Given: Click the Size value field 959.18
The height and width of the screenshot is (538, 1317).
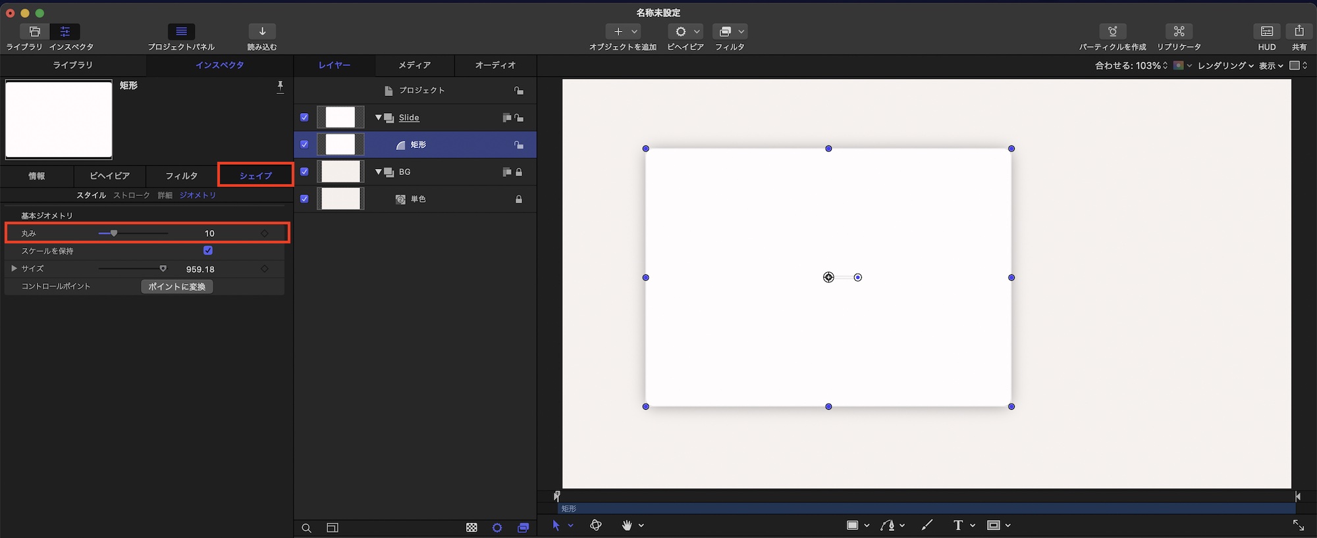Looking at the screenshot, I should click(200, 269).
